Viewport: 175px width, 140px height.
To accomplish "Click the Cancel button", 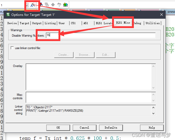I will (84, 128).
